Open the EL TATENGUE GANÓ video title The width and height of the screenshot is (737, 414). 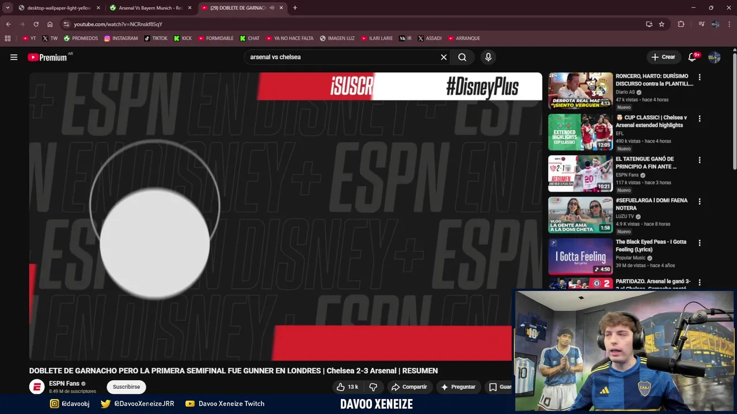pyautogui.click(x=646, y=163)
